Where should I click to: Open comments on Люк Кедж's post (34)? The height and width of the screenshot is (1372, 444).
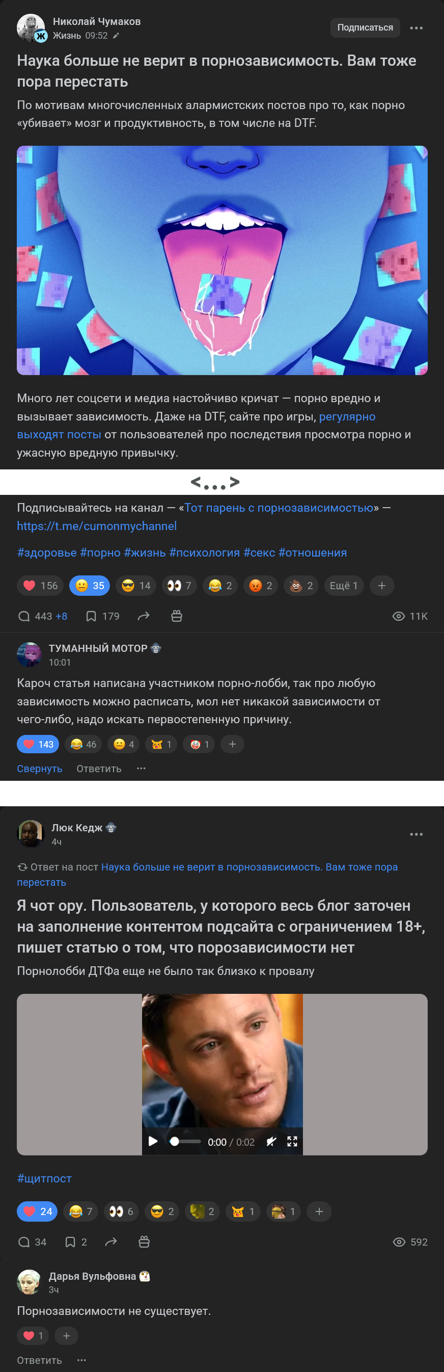[32, 1242]
